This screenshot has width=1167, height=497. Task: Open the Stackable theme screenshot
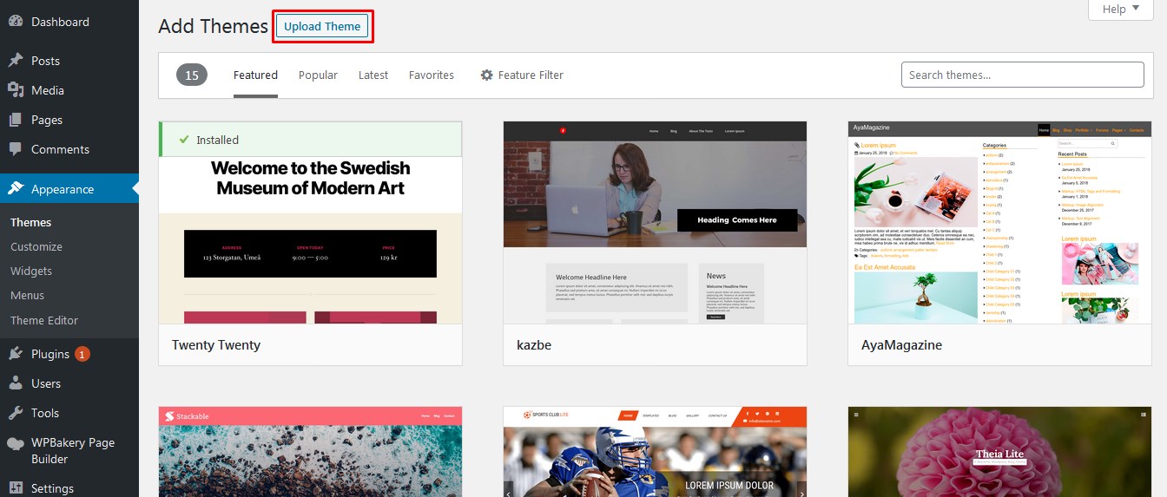(x=311, y=452)
